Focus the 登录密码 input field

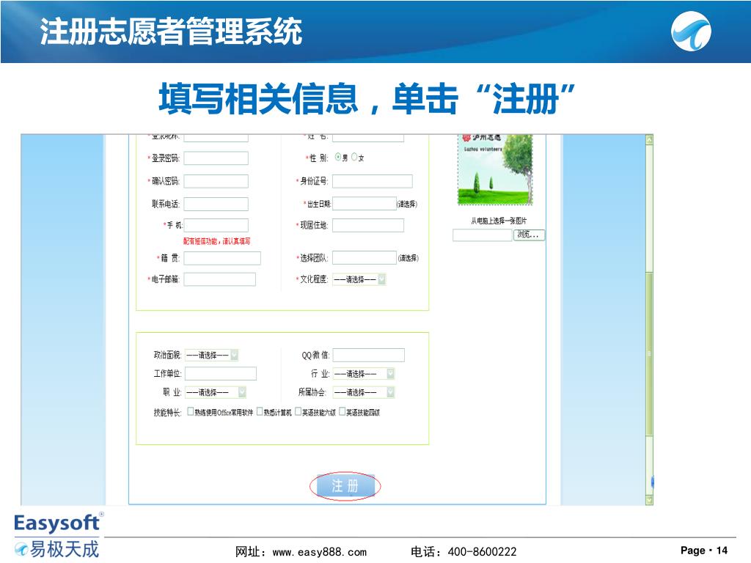tap(216, 158)
